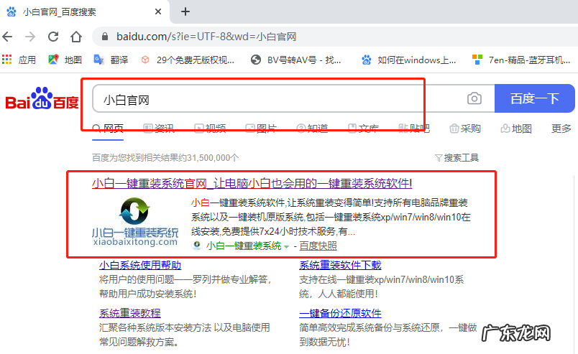Open the browser home page icon
This screenshot has width=578, height=354.
[x=76, y=37]
